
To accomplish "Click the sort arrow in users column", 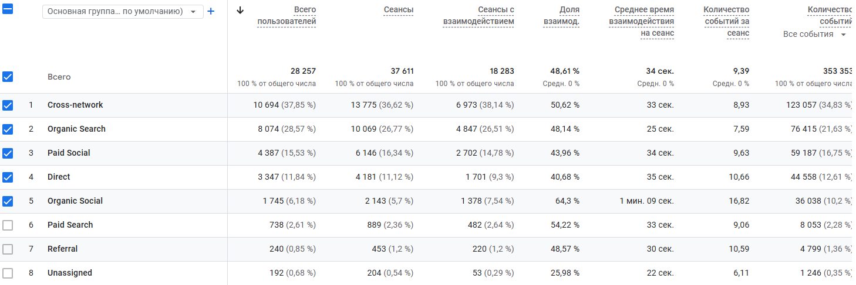I will [240, 10].
